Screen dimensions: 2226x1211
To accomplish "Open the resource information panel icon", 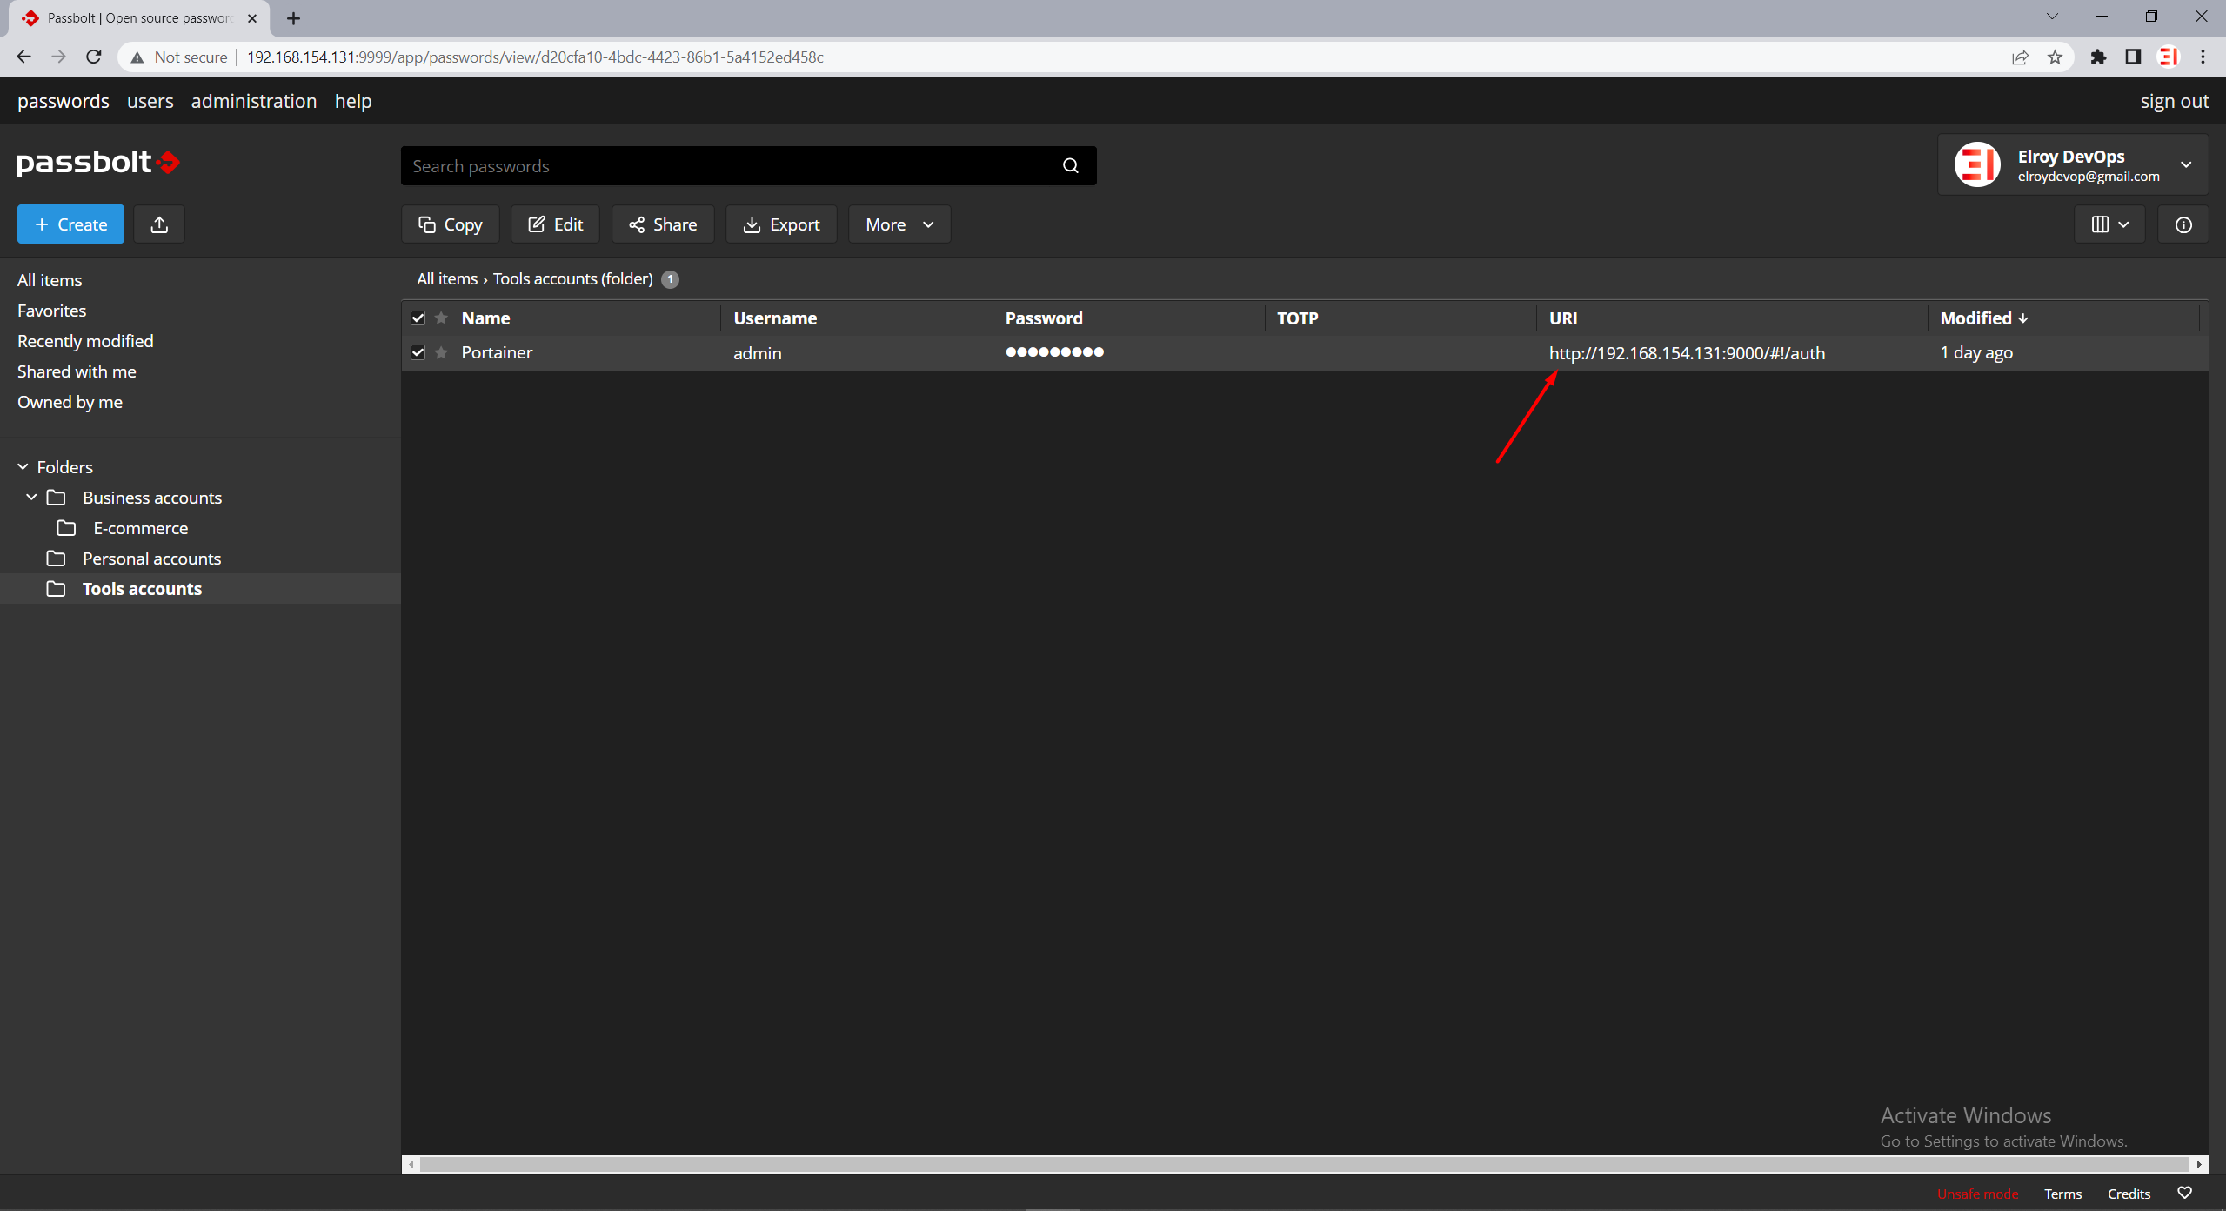I will coord(2183,224).
